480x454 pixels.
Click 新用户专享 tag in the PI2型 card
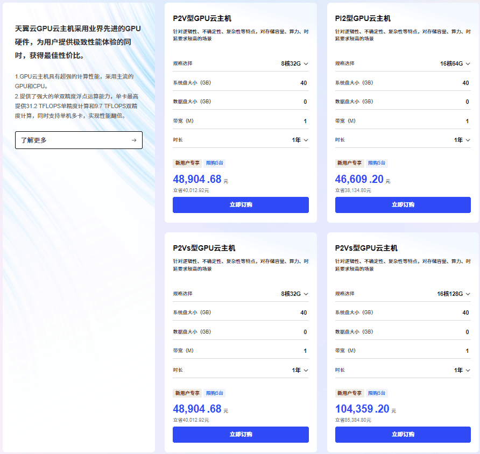point(349,163)
